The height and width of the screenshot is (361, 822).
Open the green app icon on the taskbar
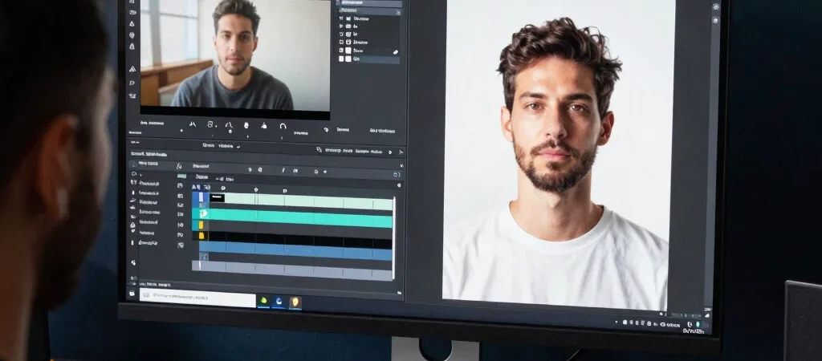[x=263, y=301]
